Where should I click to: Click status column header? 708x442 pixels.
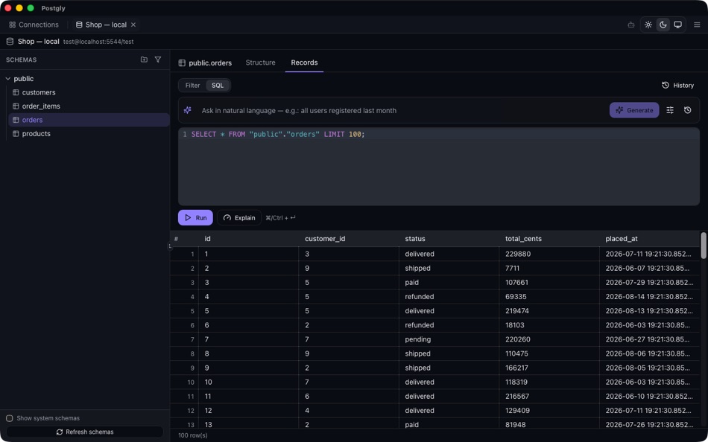coord(449,239)
